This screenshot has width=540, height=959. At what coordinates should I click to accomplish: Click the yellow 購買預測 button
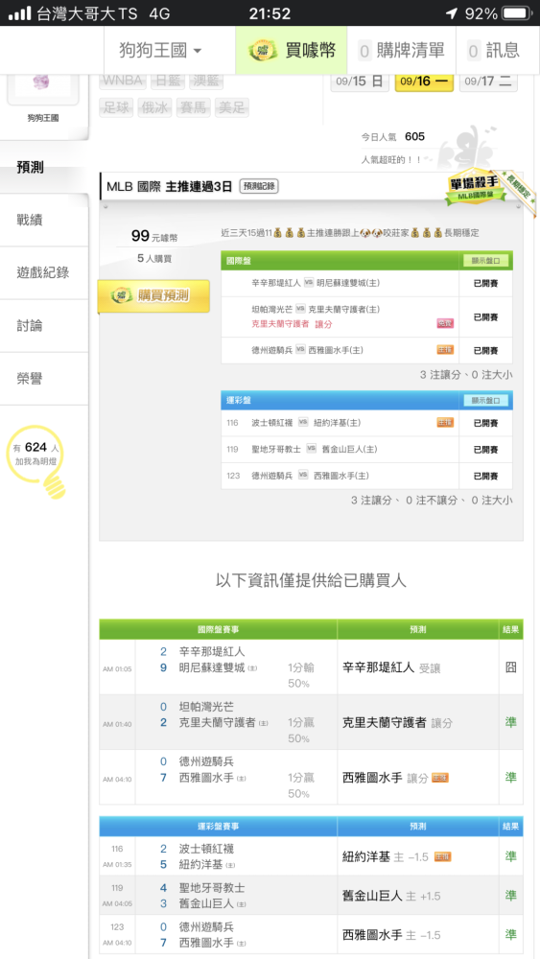[154, 296]
